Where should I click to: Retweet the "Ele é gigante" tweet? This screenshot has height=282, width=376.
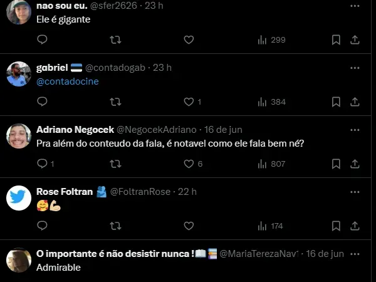pos(115,39)
